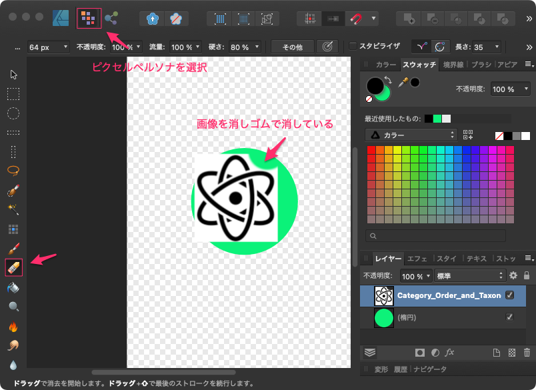The height and width of the screenshot is (390, 536).
Task: Click the その他 button
Action: coord(292,47)
